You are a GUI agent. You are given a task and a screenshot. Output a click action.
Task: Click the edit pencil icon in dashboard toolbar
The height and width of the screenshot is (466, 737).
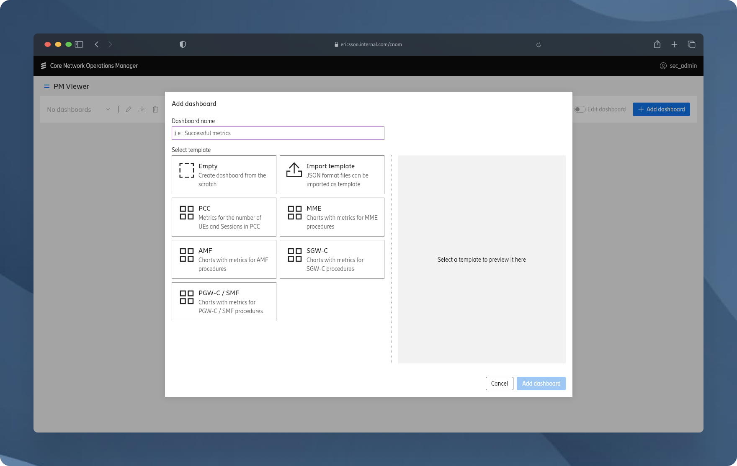(x=129, y=109)
